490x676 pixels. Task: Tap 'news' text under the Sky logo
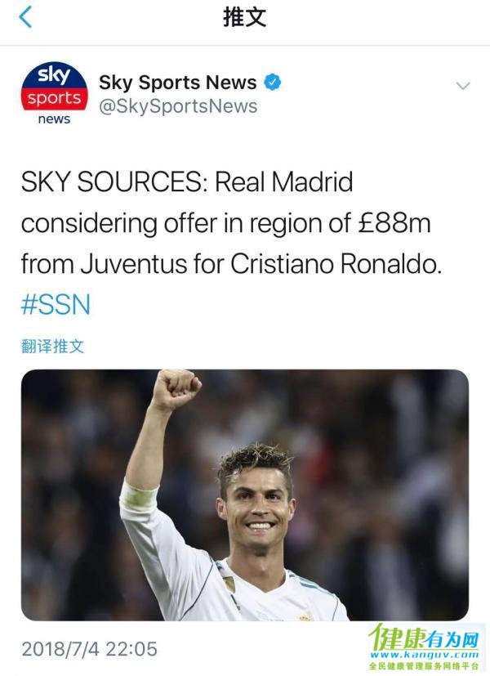pyautogui.click(x=54, y=119)
